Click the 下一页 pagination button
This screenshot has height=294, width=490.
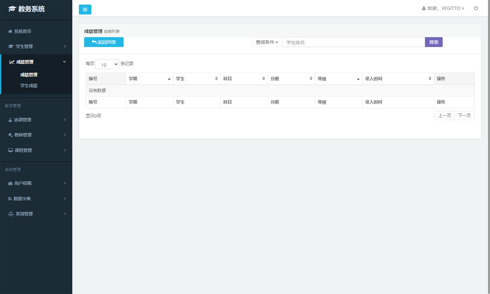pos(464,116)
